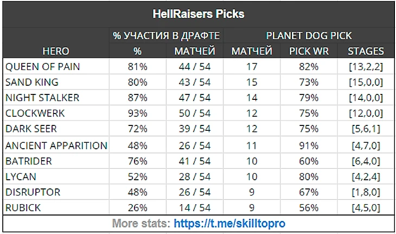
Task: Click Queen of Pain's [13,2,2] stages
Action: point(365,66)
